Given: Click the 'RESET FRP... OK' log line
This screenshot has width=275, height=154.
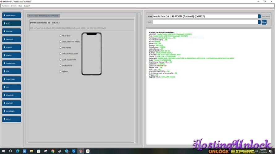Looking at the screenshot, I should 155,70.
